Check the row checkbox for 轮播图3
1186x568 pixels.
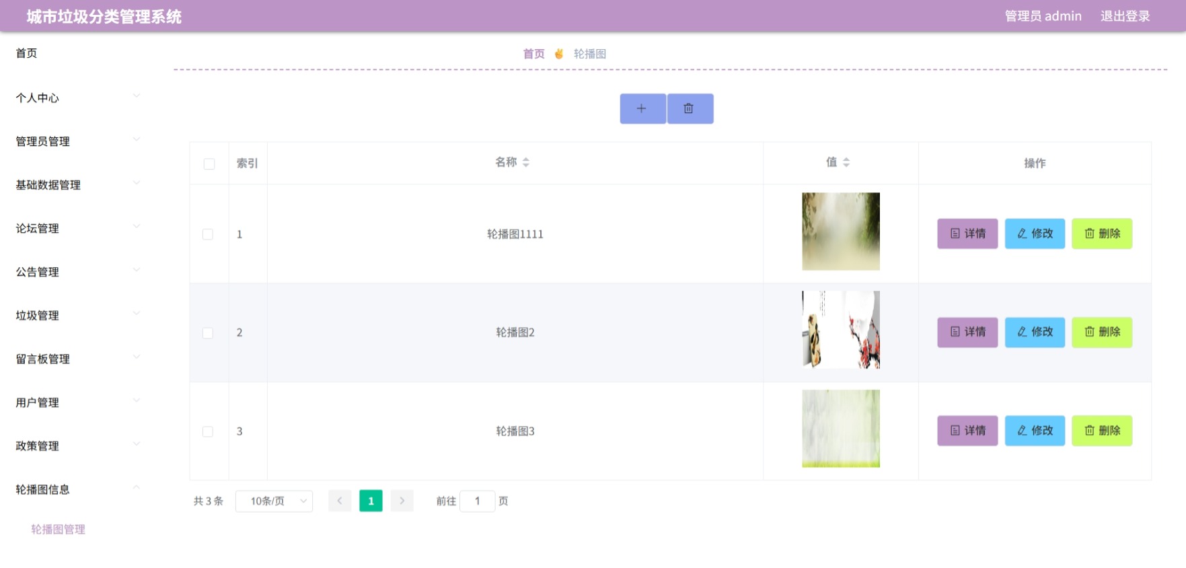[208, 431]
